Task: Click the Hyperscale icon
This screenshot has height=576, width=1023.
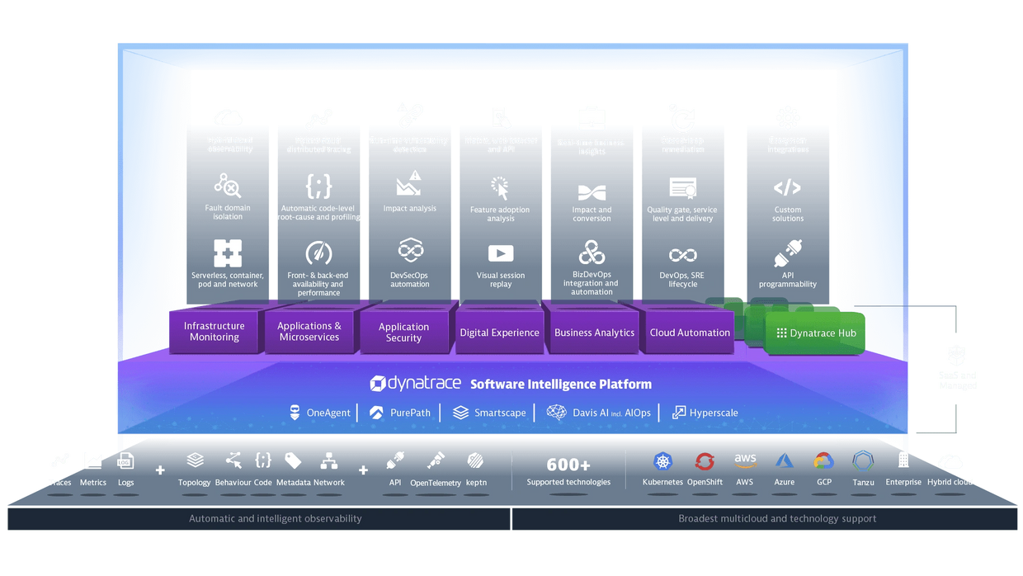Action: click(678, 412)
